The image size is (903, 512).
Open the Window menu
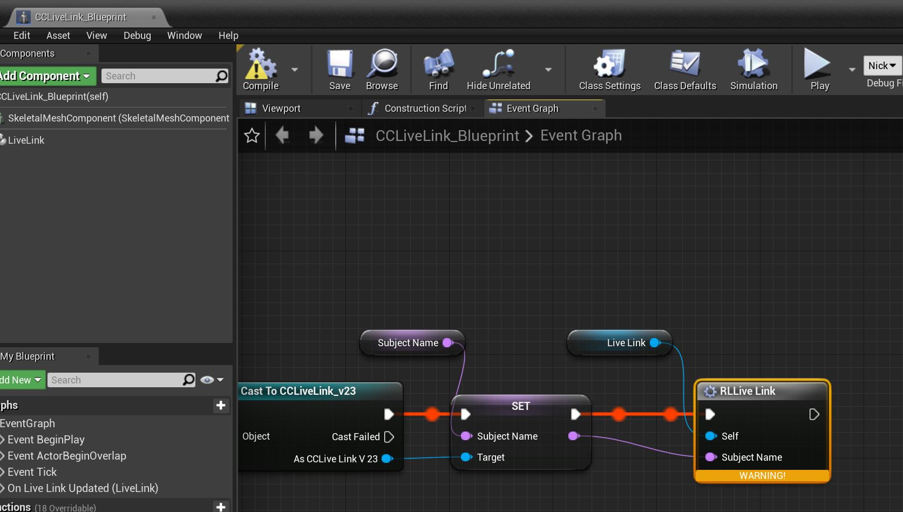coord(185,36)
